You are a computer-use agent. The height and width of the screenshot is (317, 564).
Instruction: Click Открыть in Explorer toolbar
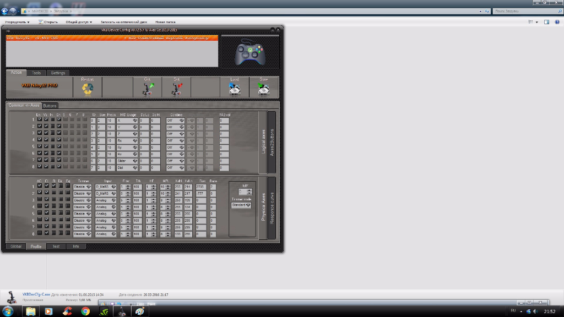coord(48,22)
